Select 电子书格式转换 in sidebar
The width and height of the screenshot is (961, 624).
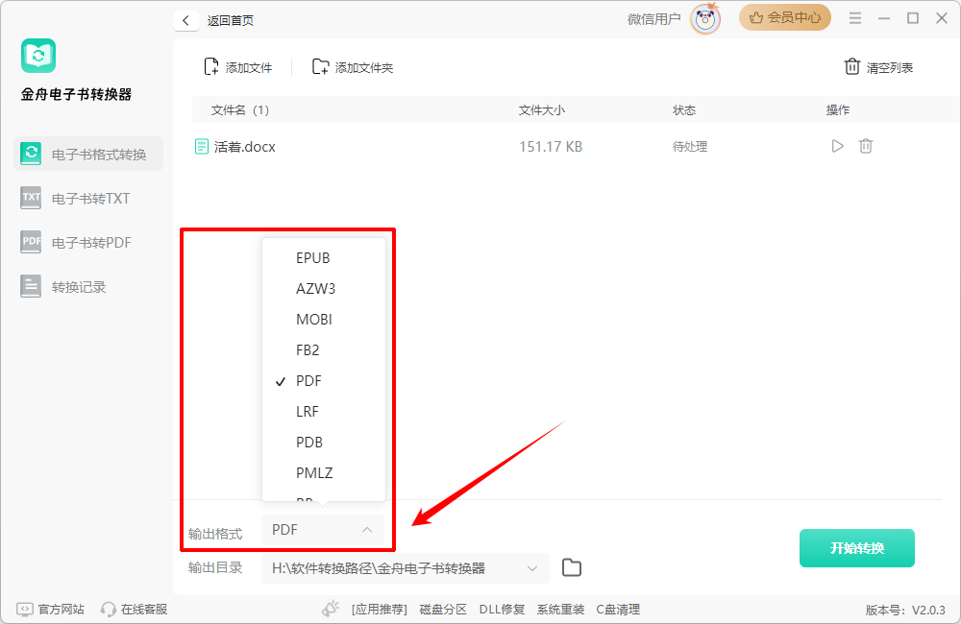(x=88, y=155)
